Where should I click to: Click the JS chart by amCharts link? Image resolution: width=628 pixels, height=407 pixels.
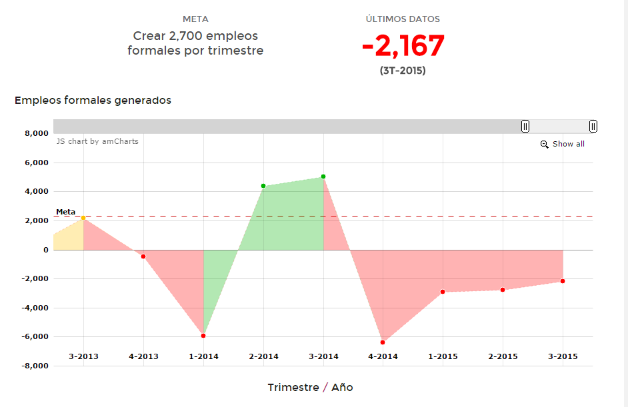click(x=97, y=141)
